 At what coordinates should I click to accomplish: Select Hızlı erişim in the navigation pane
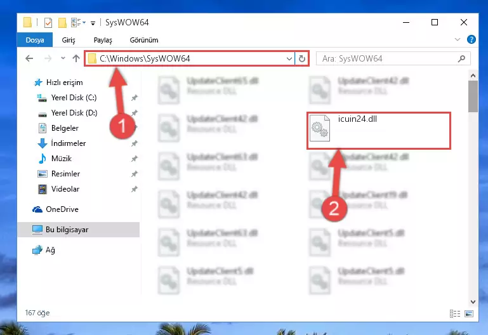(x=65, y=82)
